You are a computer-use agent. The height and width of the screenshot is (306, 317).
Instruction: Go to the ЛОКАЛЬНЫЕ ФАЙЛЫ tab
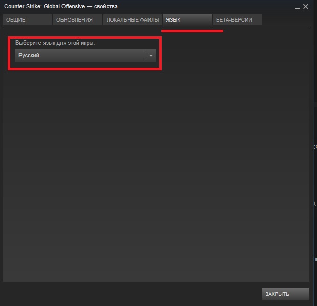[x=133, y=19]
